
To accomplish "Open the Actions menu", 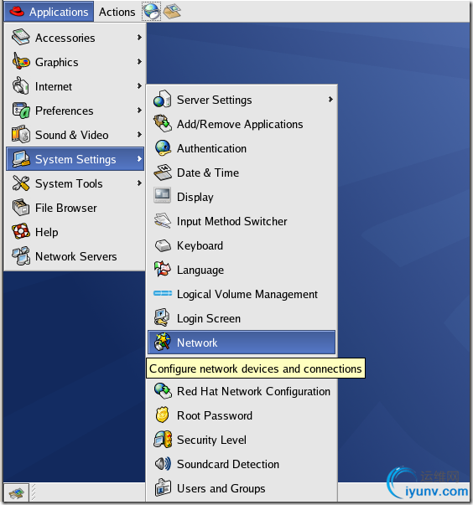I will pos(117,12).
